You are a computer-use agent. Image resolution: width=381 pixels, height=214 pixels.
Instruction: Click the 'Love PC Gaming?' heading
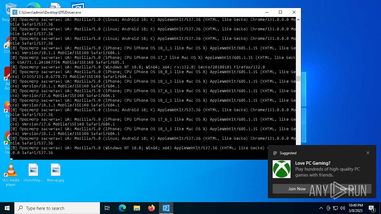[x=313, y=163]
